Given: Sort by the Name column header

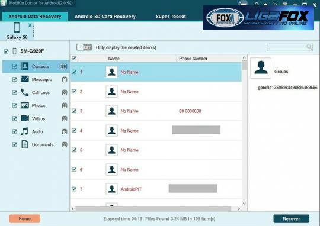Looking at the screenshot, I should [x=114, y=59].
